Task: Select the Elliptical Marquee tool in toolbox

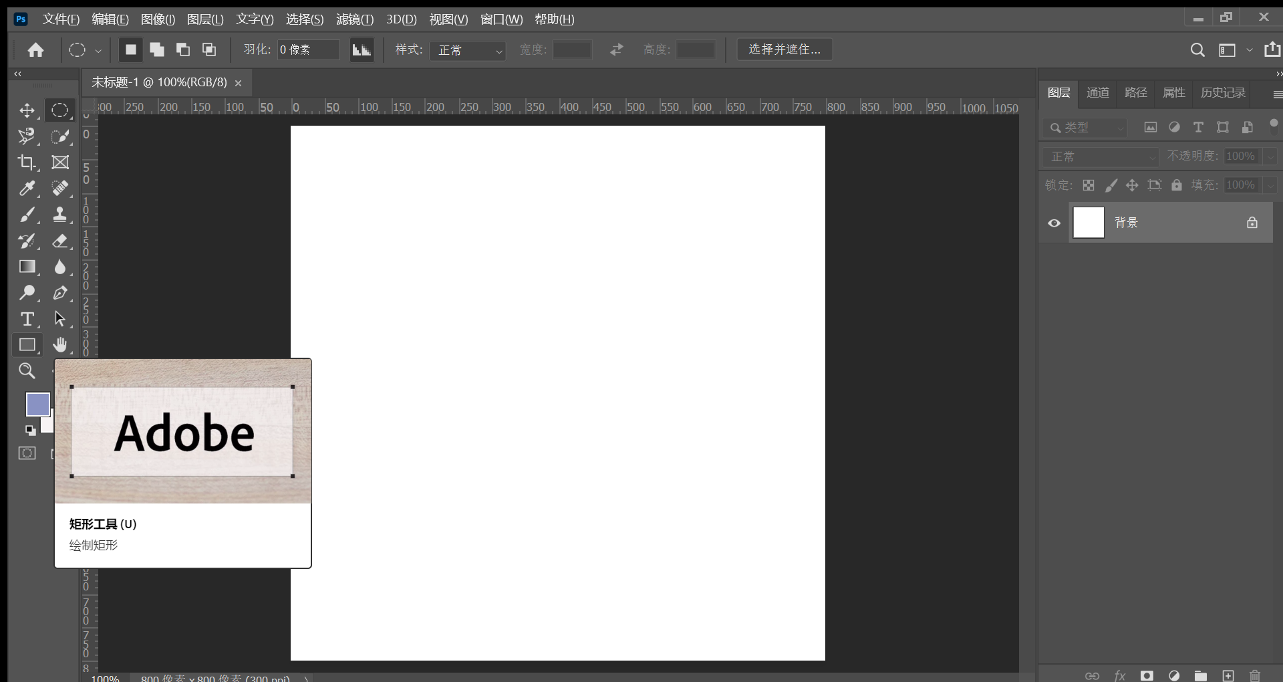Action: pos(60,110)
